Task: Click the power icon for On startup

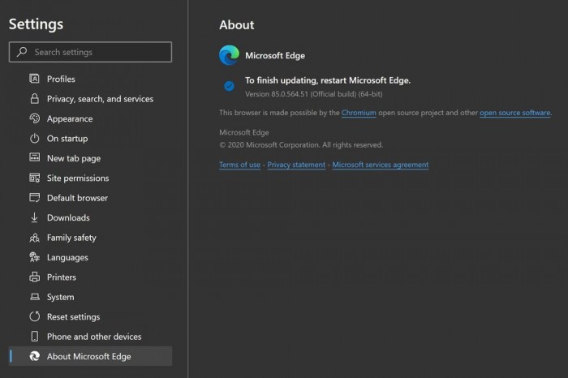Action: point(35,139)
